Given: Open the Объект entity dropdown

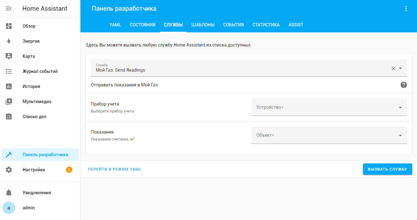Looking at the screenshot, I should 329,135.
